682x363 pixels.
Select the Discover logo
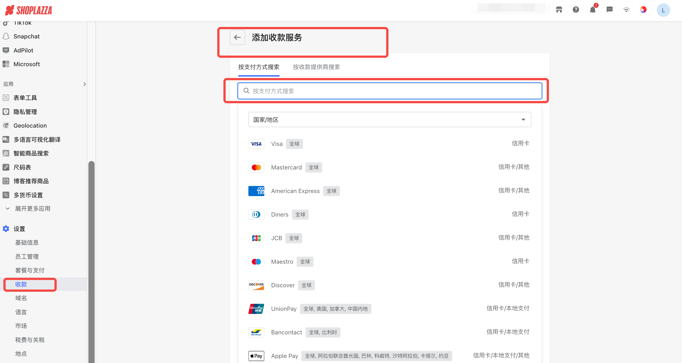(256, 285)
